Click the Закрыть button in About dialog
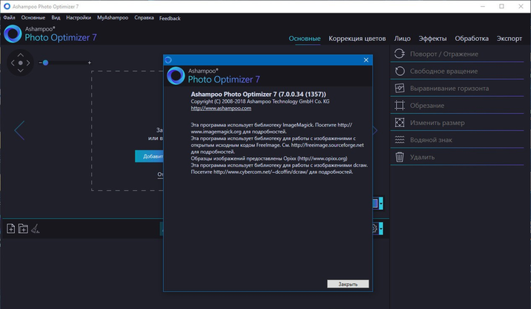The width and height of the screenshot is (531, 309). click(348, 284)
